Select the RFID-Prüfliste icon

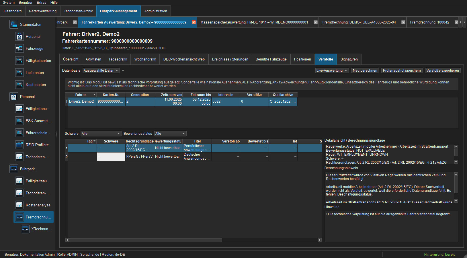[19, 145]
